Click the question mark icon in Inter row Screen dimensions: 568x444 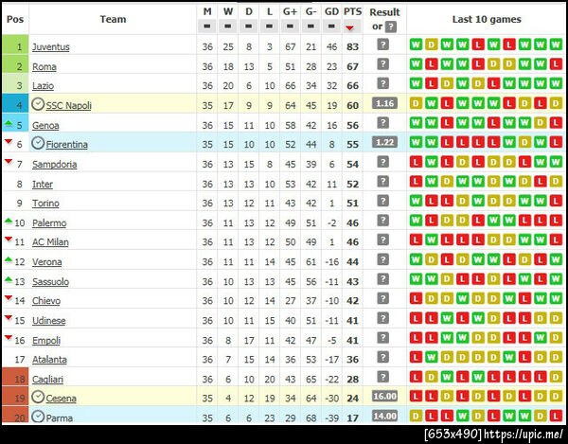(x=383, y=184)
